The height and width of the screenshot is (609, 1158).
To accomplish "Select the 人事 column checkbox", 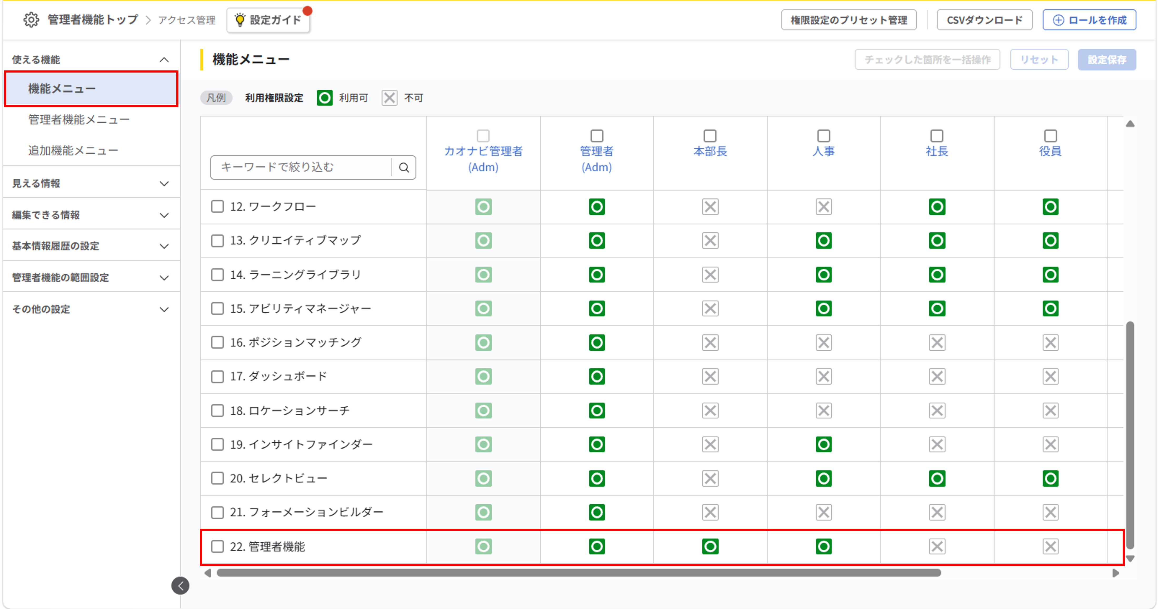I will 823,136.
